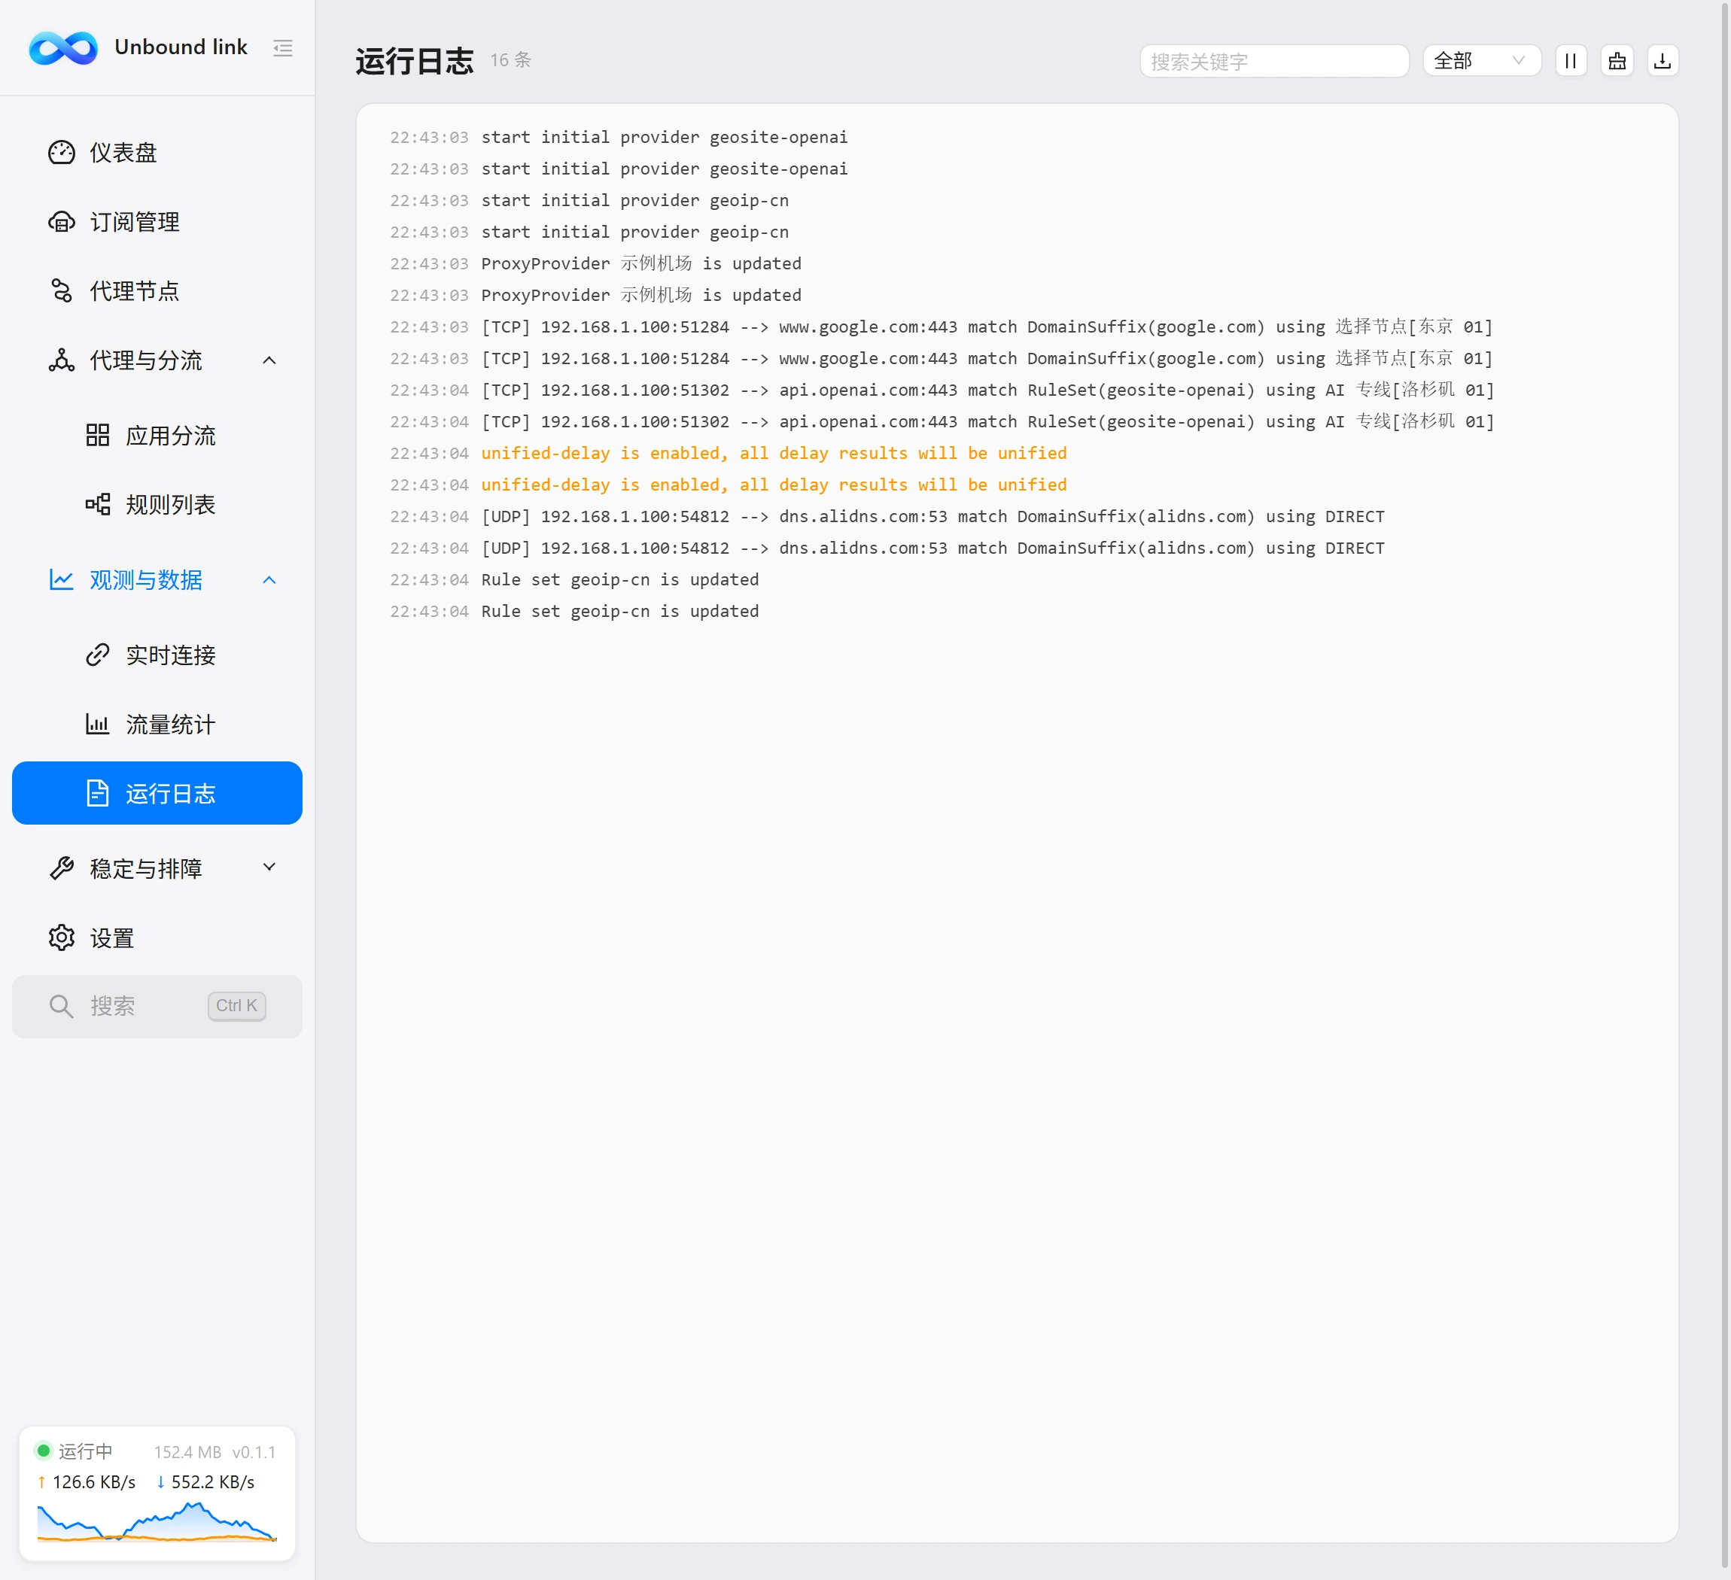Click the 应用分流 grid icon

click(98, 435)
